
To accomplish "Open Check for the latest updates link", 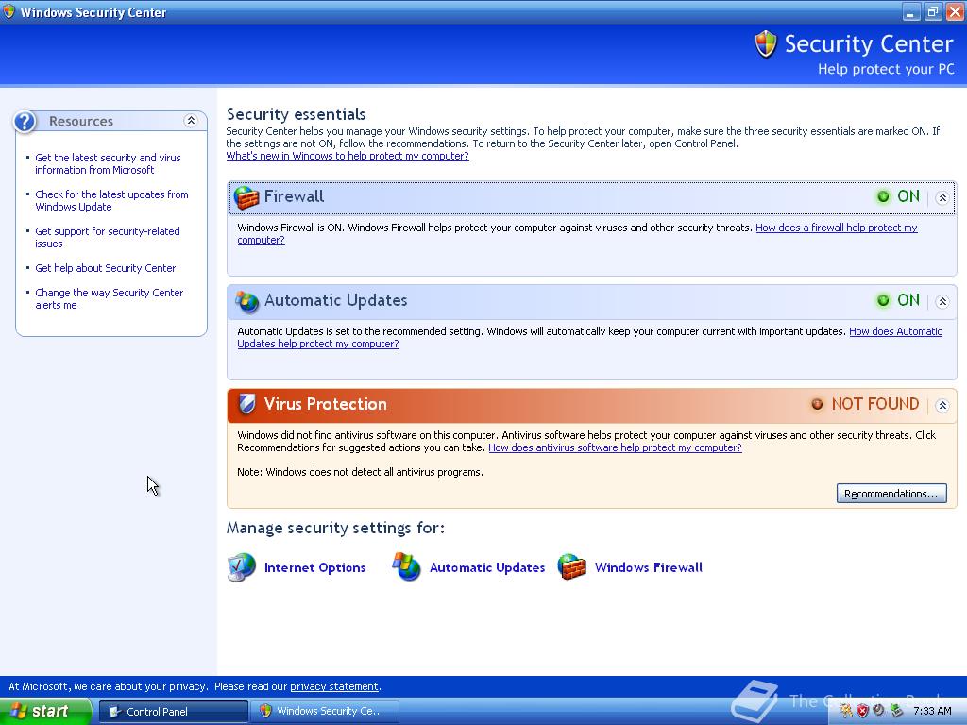I will click(111, 200).
